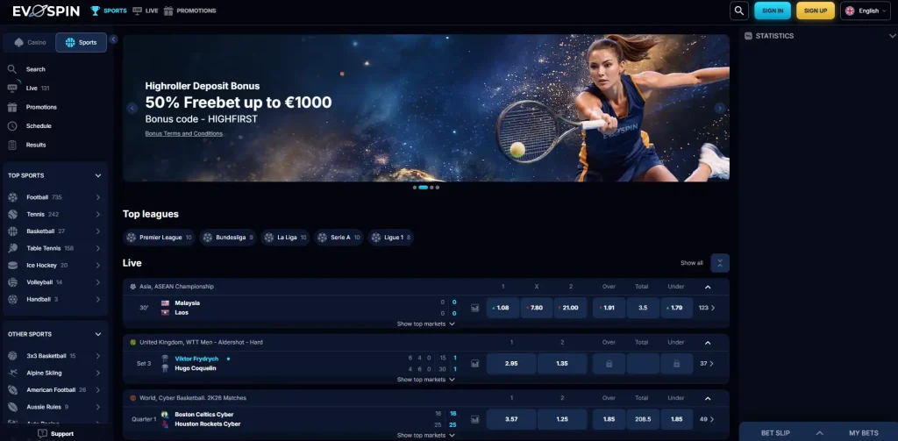The width and height of the screenshot is (898, 441).
Task: Bet on Malaysia win at 1.08
Action: (502, 308)
